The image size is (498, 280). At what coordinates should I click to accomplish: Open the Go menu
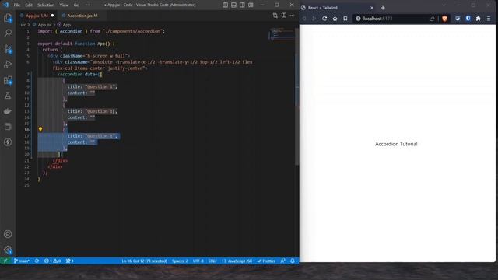point(76,5)
